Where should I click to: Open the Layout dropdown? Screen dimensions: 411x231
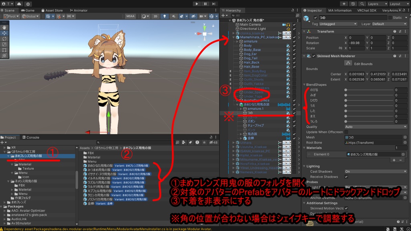click(399, 4)
